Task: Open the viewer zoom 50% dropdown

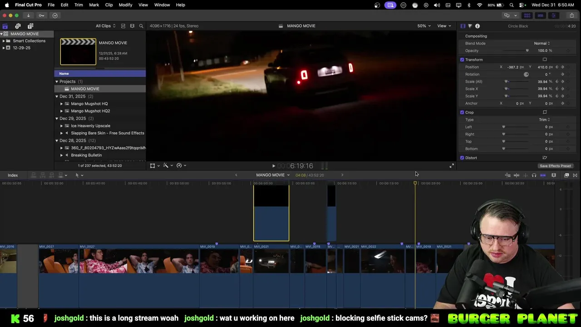Action: click(x=424, y=26)
